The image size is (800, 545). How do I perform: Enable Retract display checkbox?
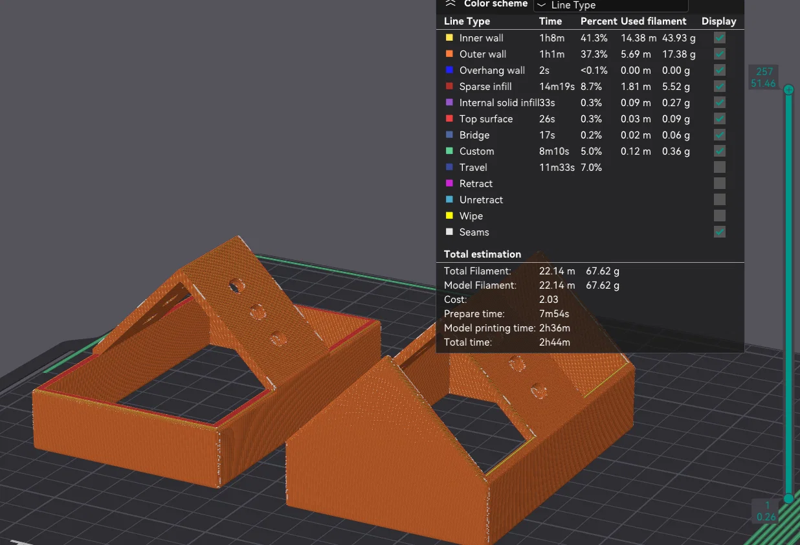click(719, 183)
